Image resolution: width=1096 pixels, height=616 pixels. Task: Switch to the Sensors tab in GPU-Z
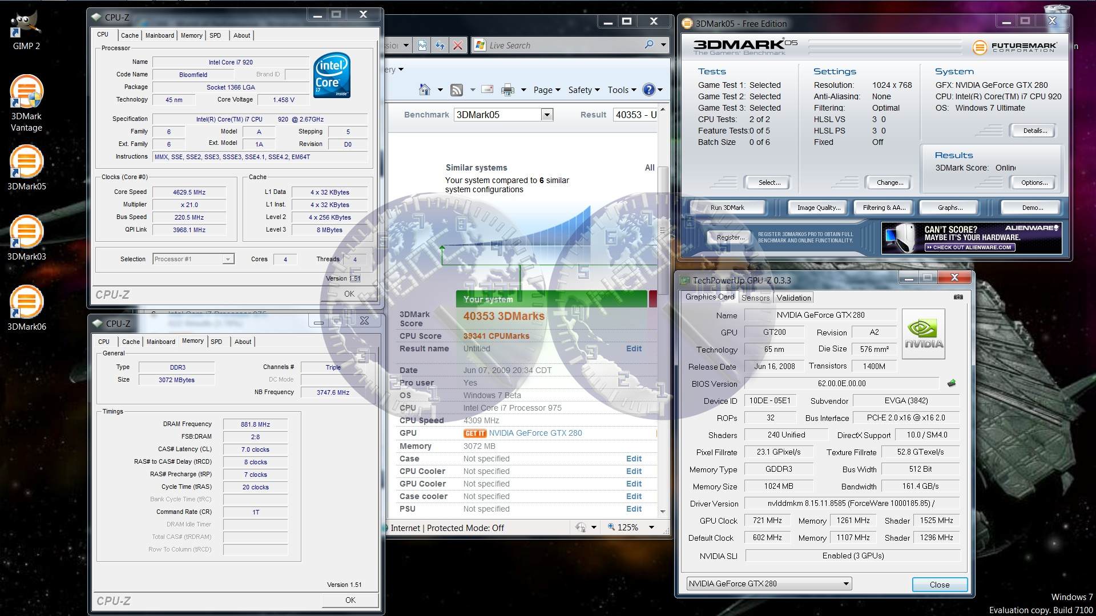(x=755, y=298)
